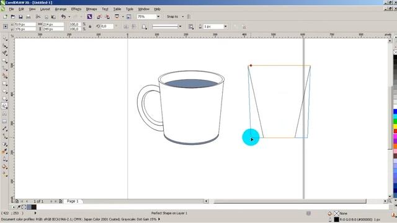Open the Perfect Shapes picker

point(144,27)
